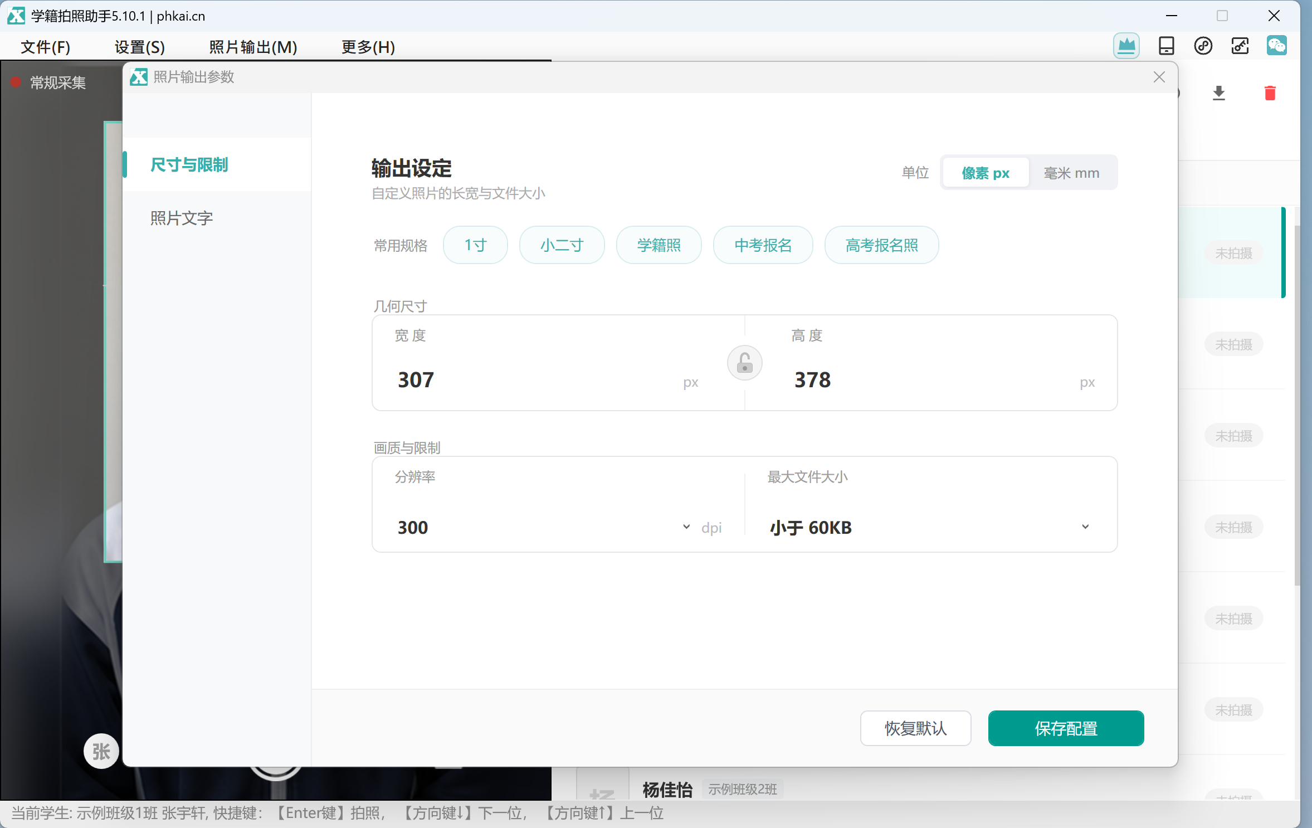The height and width of the screenshot is (828, 1312).
Task: Click 保存配置 button
Action: (x=1066, y=728)
